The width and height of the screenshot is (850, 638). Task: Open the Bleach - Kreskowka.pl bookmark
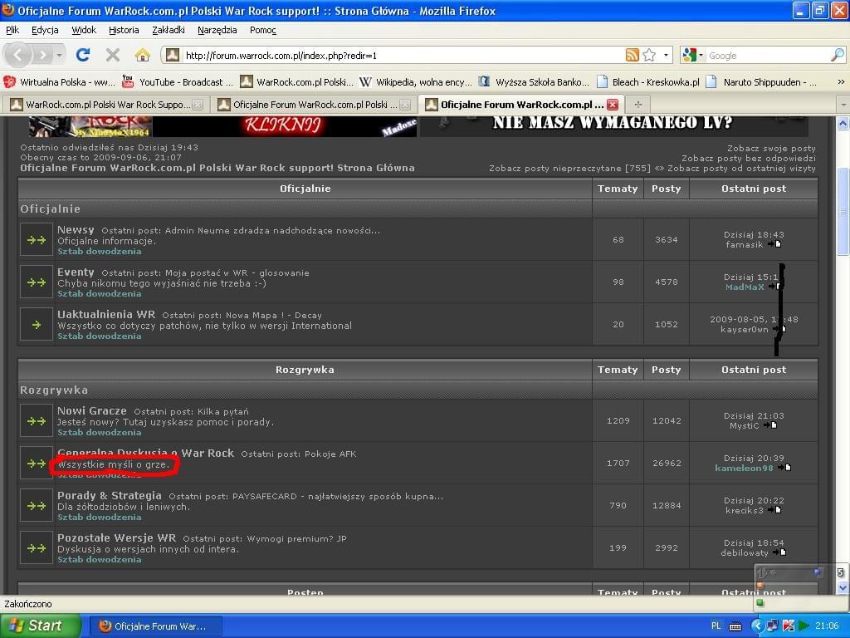pyautogui.click(x=647, y=82)
